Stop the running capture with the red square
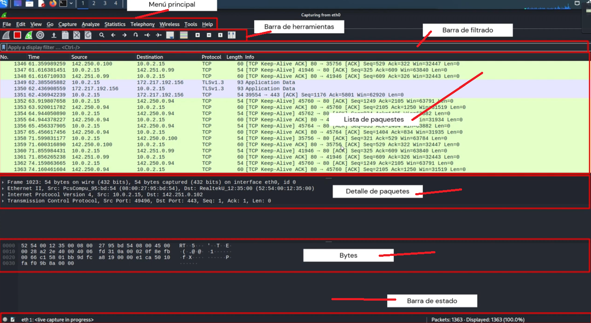Image resolution: width=591 pixels, height=323 pixels. pyautogui.click(x=17, y=35)
